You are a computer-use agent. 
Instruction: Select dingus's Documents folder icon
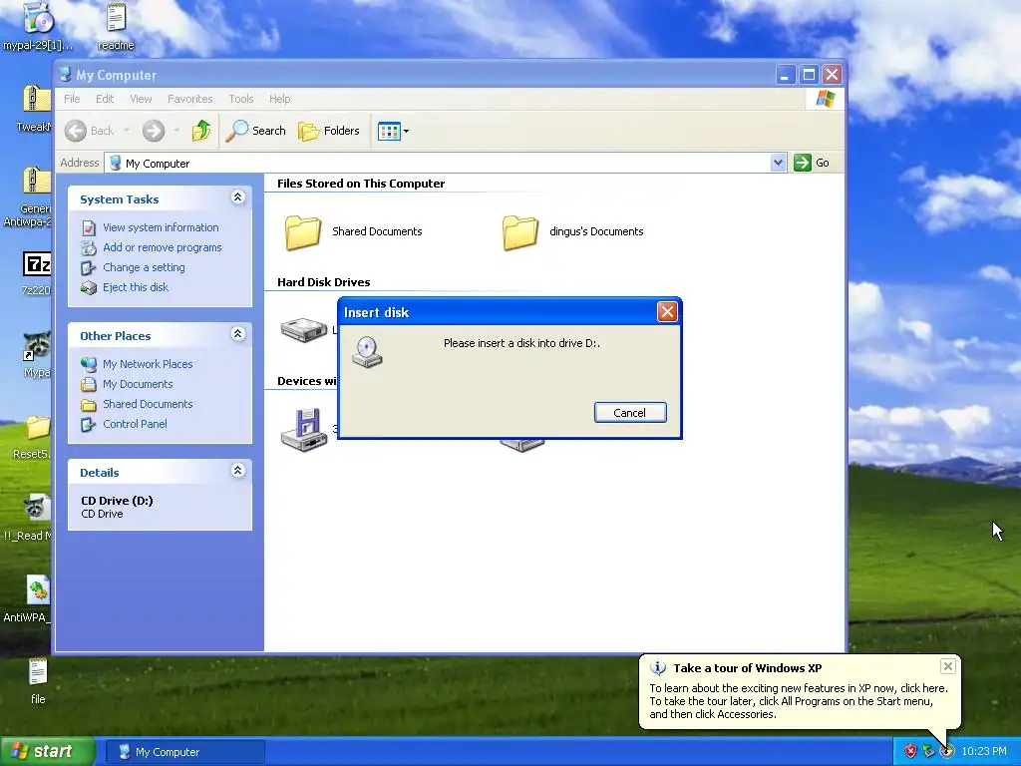click(x=520, y=232)
